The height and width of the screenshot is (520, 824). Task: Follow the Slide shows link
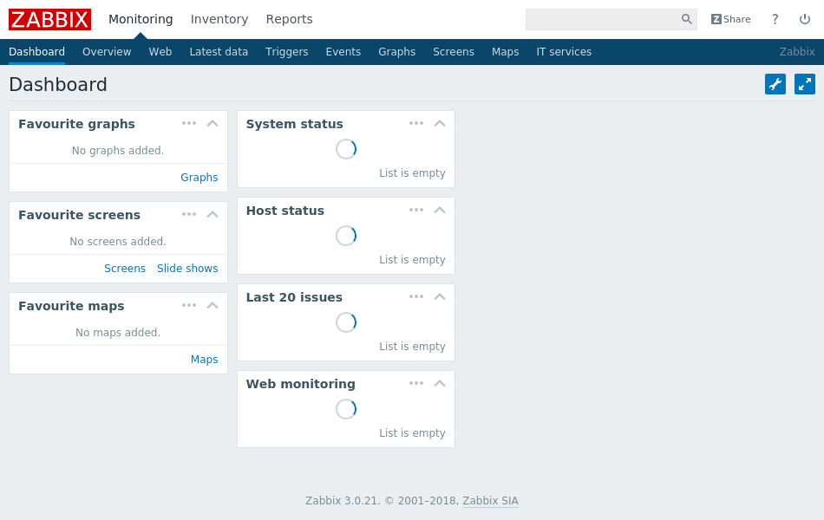click(x=187, y=269)
